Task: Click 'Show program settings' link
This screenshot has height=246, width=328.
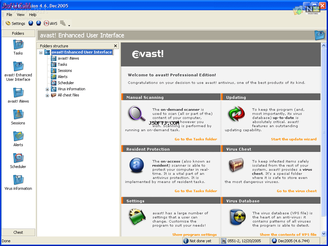Action: (x=194, y=234)
